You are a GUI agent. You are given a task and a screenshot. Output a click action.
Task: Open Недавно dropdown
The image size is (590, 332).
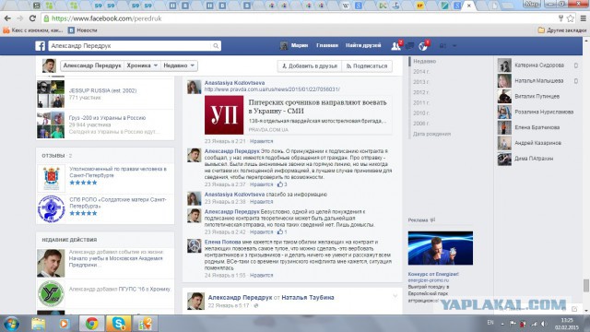(179, 65)
